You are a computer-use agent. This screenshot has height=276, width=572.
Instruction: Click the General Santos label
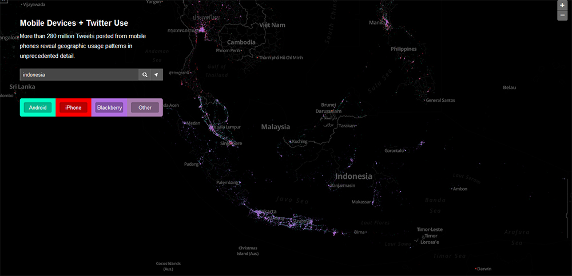pyautogui.click(x=440, y=100)
